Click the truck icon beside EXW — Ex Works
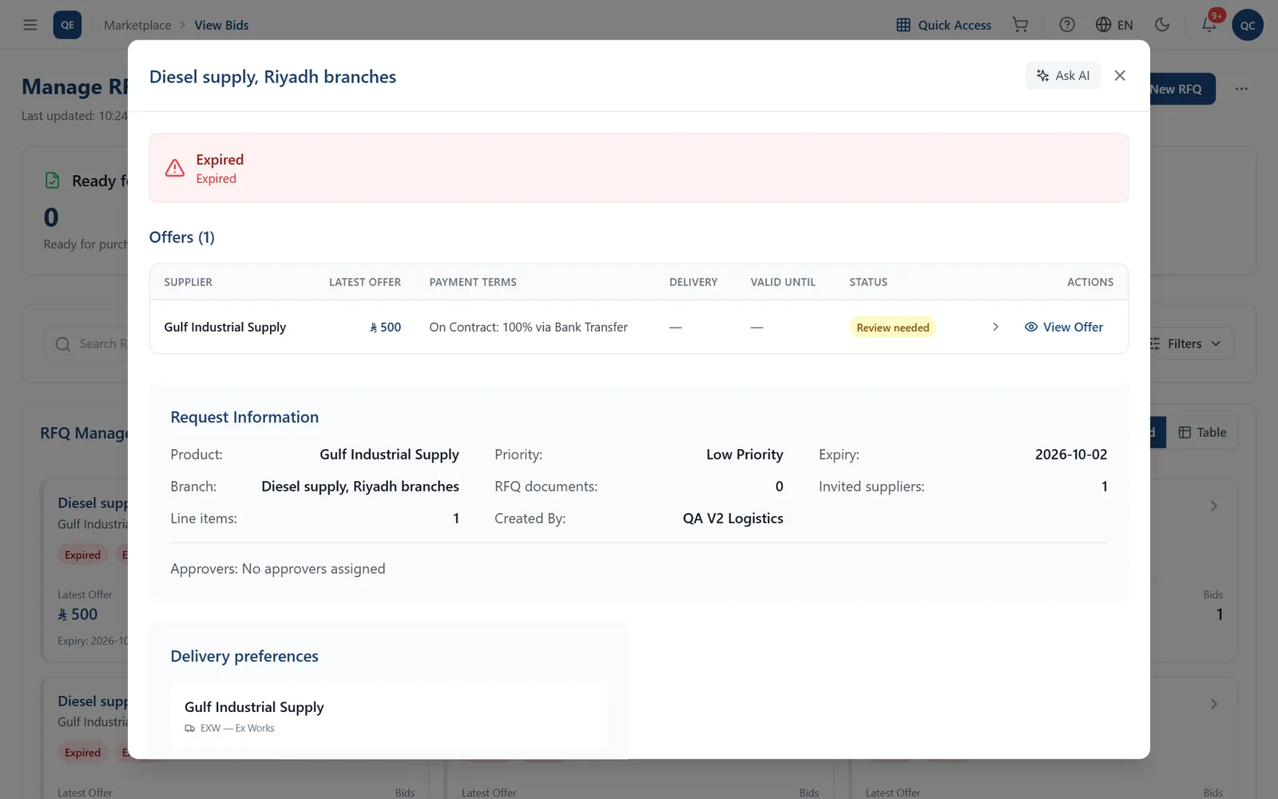 tap(190, 728)
